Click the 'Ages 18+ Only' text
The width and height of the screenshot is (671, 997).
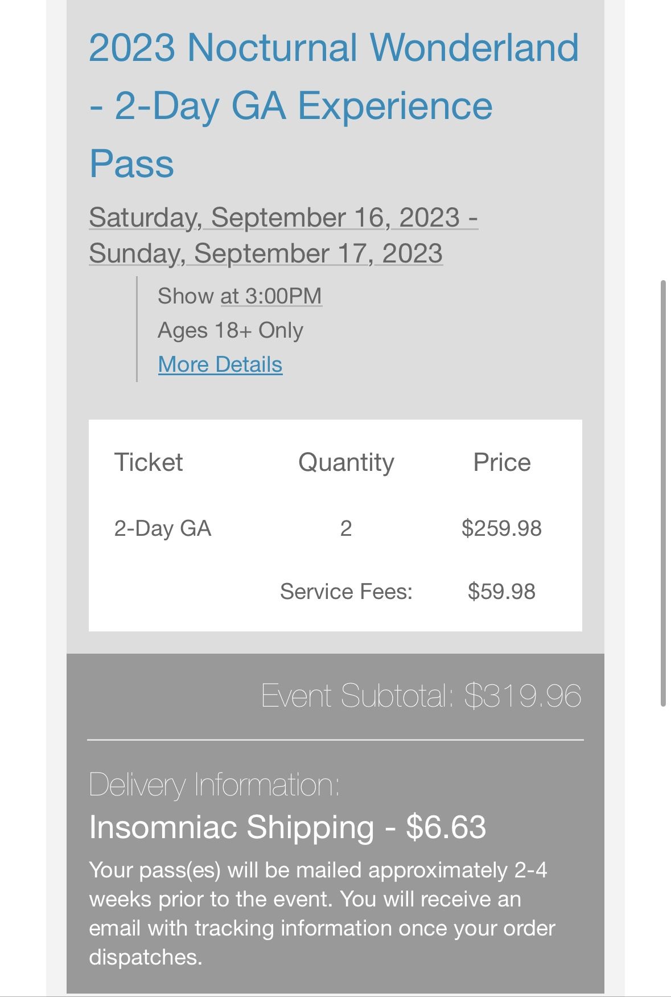pos(230,330)
